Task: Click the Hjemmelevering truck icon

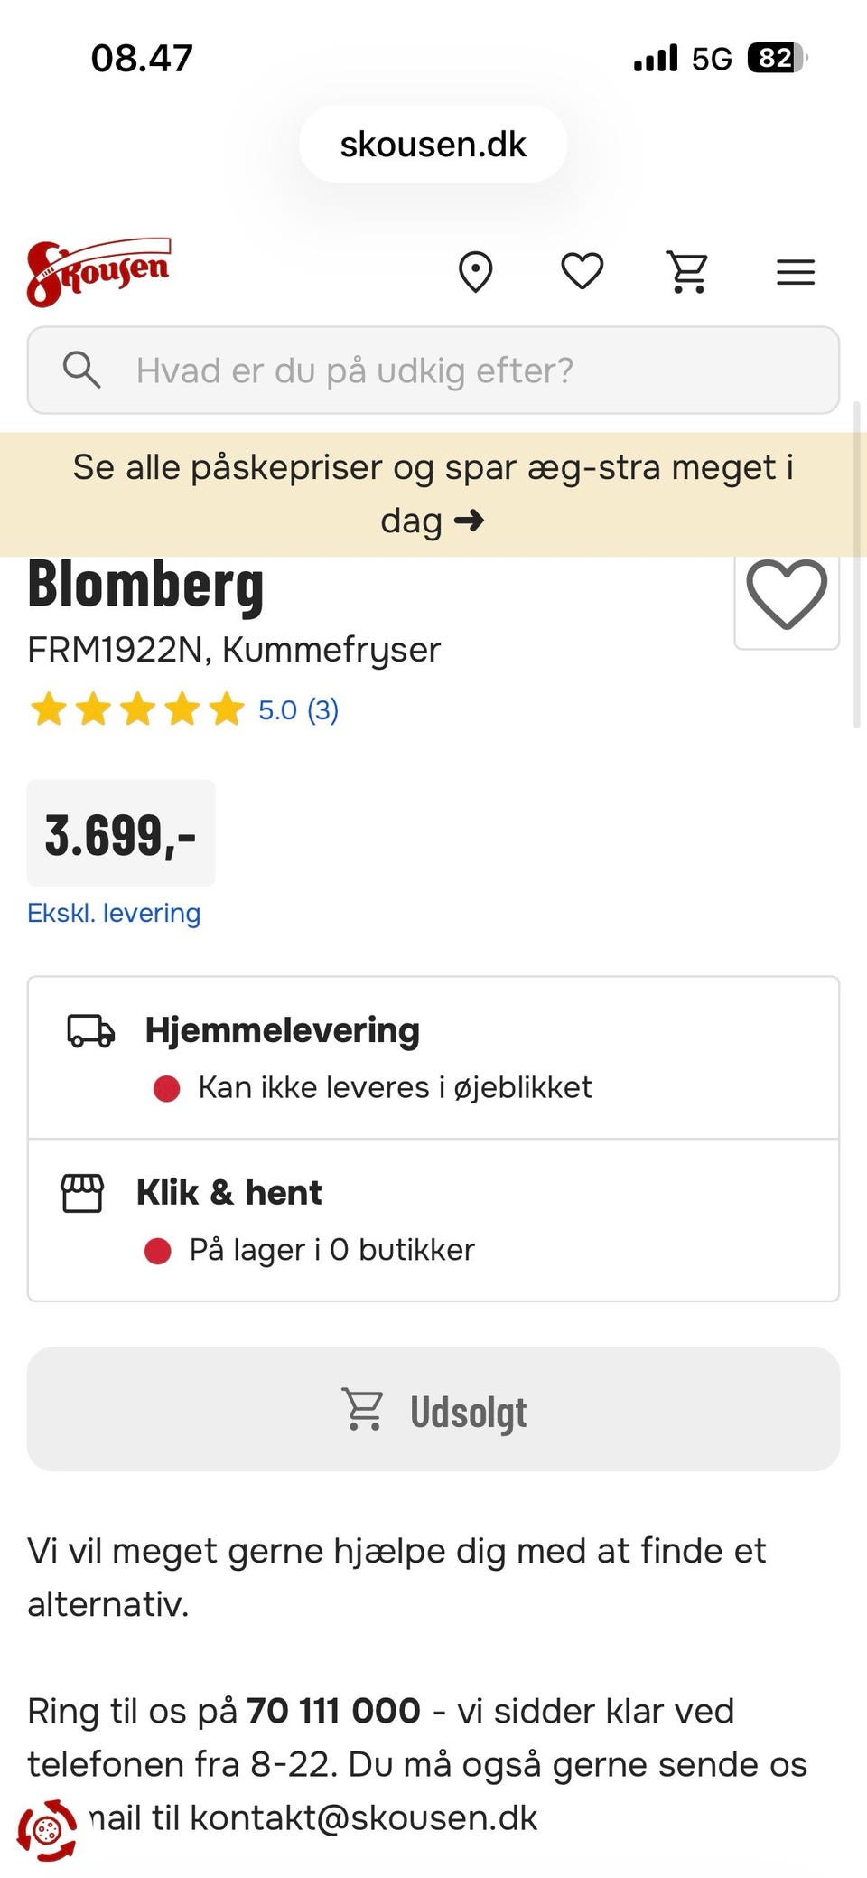Action: point(91,1031)
